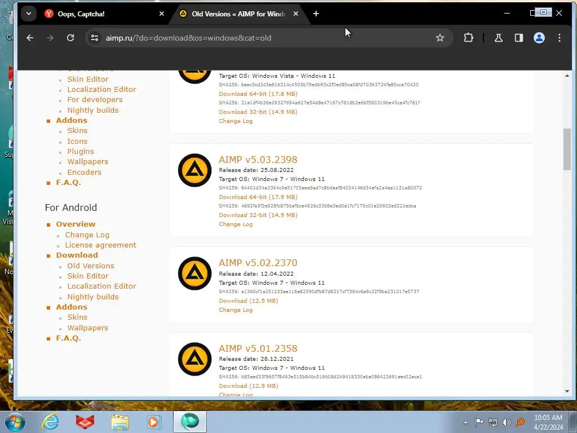Open the volume speaker tray icon

tap(507, 422)
